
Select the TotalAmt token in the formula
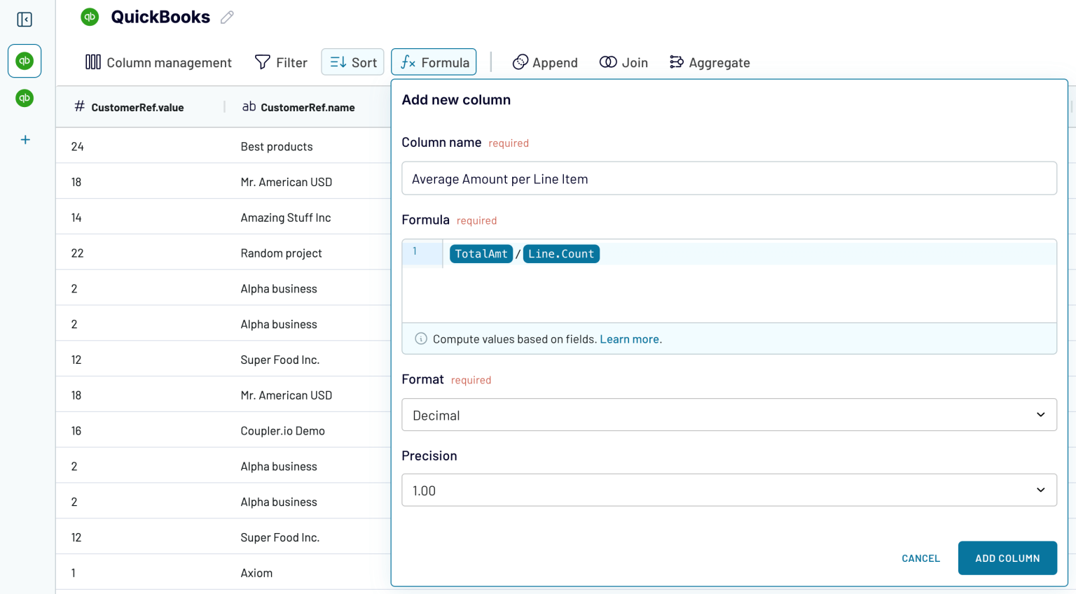pyautogui.click(x=481, y=253)
